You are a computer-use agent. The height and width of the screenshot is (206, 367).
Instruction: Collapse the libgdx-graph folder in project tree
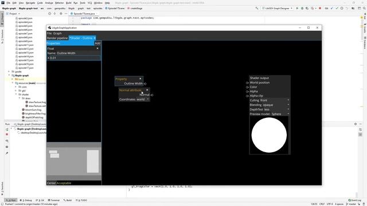[9, 76]
